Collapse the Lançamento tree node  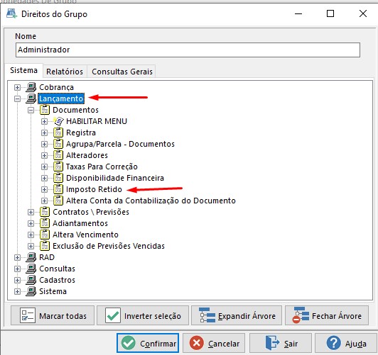17,98
